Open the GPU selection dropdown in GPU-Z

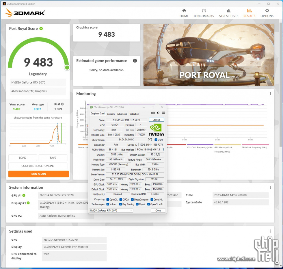click(x=111, y=211)
